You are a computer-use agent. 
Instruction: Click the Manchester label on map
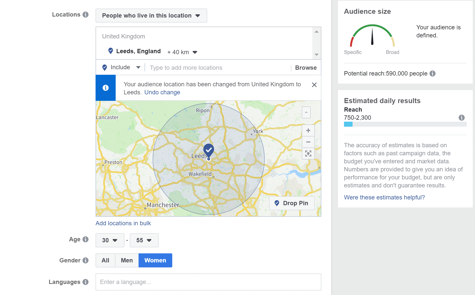coord(163,205)
